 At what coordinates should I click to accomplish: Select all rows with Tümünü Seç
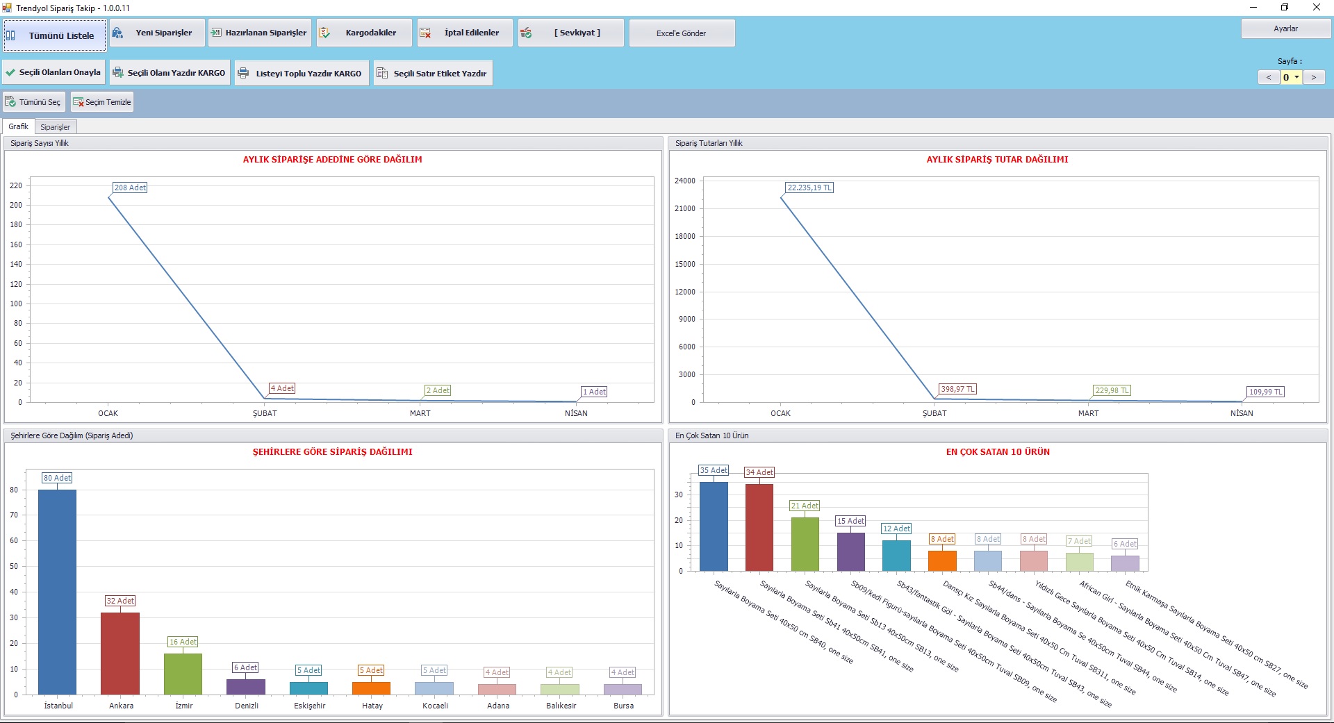(x=33, y=102)
